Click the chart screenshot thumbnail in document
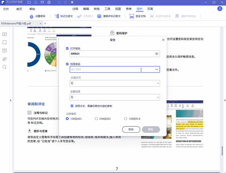 click(43, 49)
